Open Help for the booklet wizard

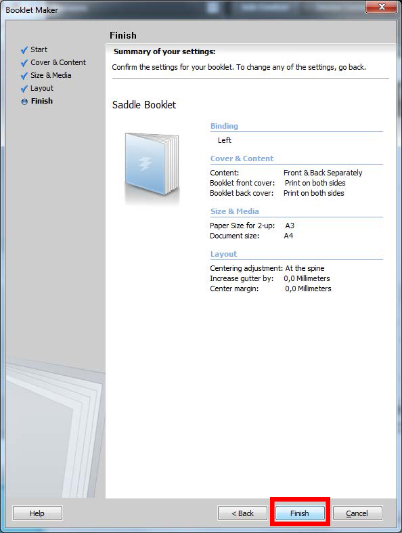coord(37,513)
